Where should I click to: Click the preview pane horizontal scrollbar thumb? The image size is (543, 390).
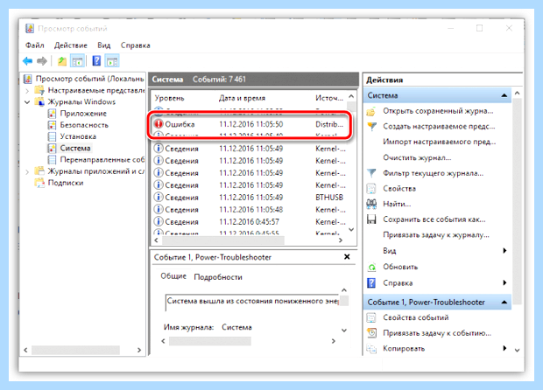(x=210, y=341)
